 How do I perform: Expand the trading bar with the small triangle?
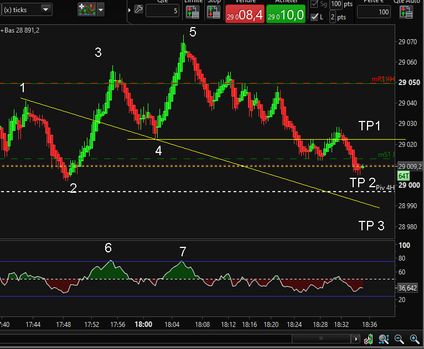tap(130, 10)
